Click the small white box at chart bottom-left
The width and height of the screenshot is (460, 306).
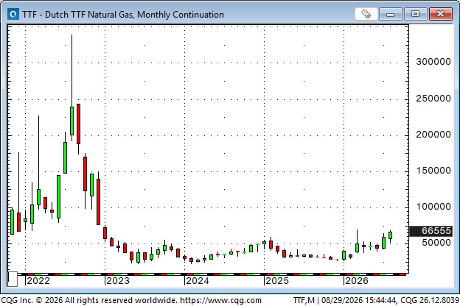tap(13, 280)
